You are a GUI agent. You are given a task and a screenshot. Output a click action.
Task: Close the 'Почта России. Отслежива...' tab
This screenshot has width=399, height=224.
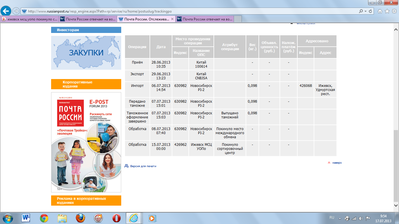click(172, 19)
